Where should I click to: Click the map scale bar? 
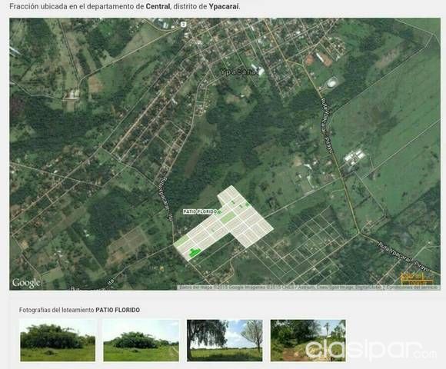click(x=417, y=278)
